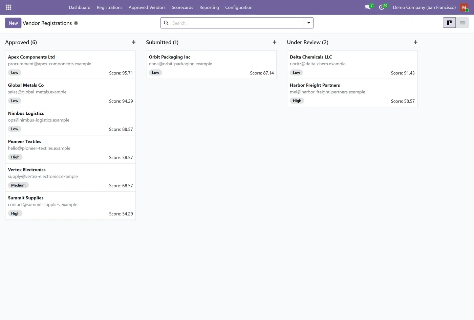Click the dana@orbit-packaging.example email
474x320 pixels.
click(180, 64)
